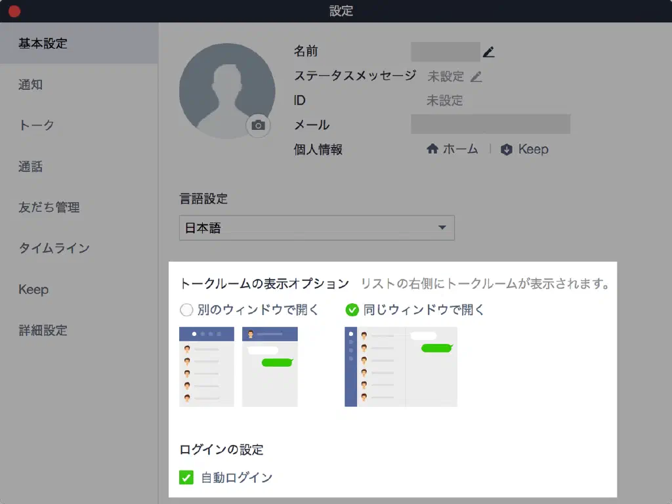Click the ホーム link text
This screenshot has width=672, height=504.
click(x=460, y=149)
